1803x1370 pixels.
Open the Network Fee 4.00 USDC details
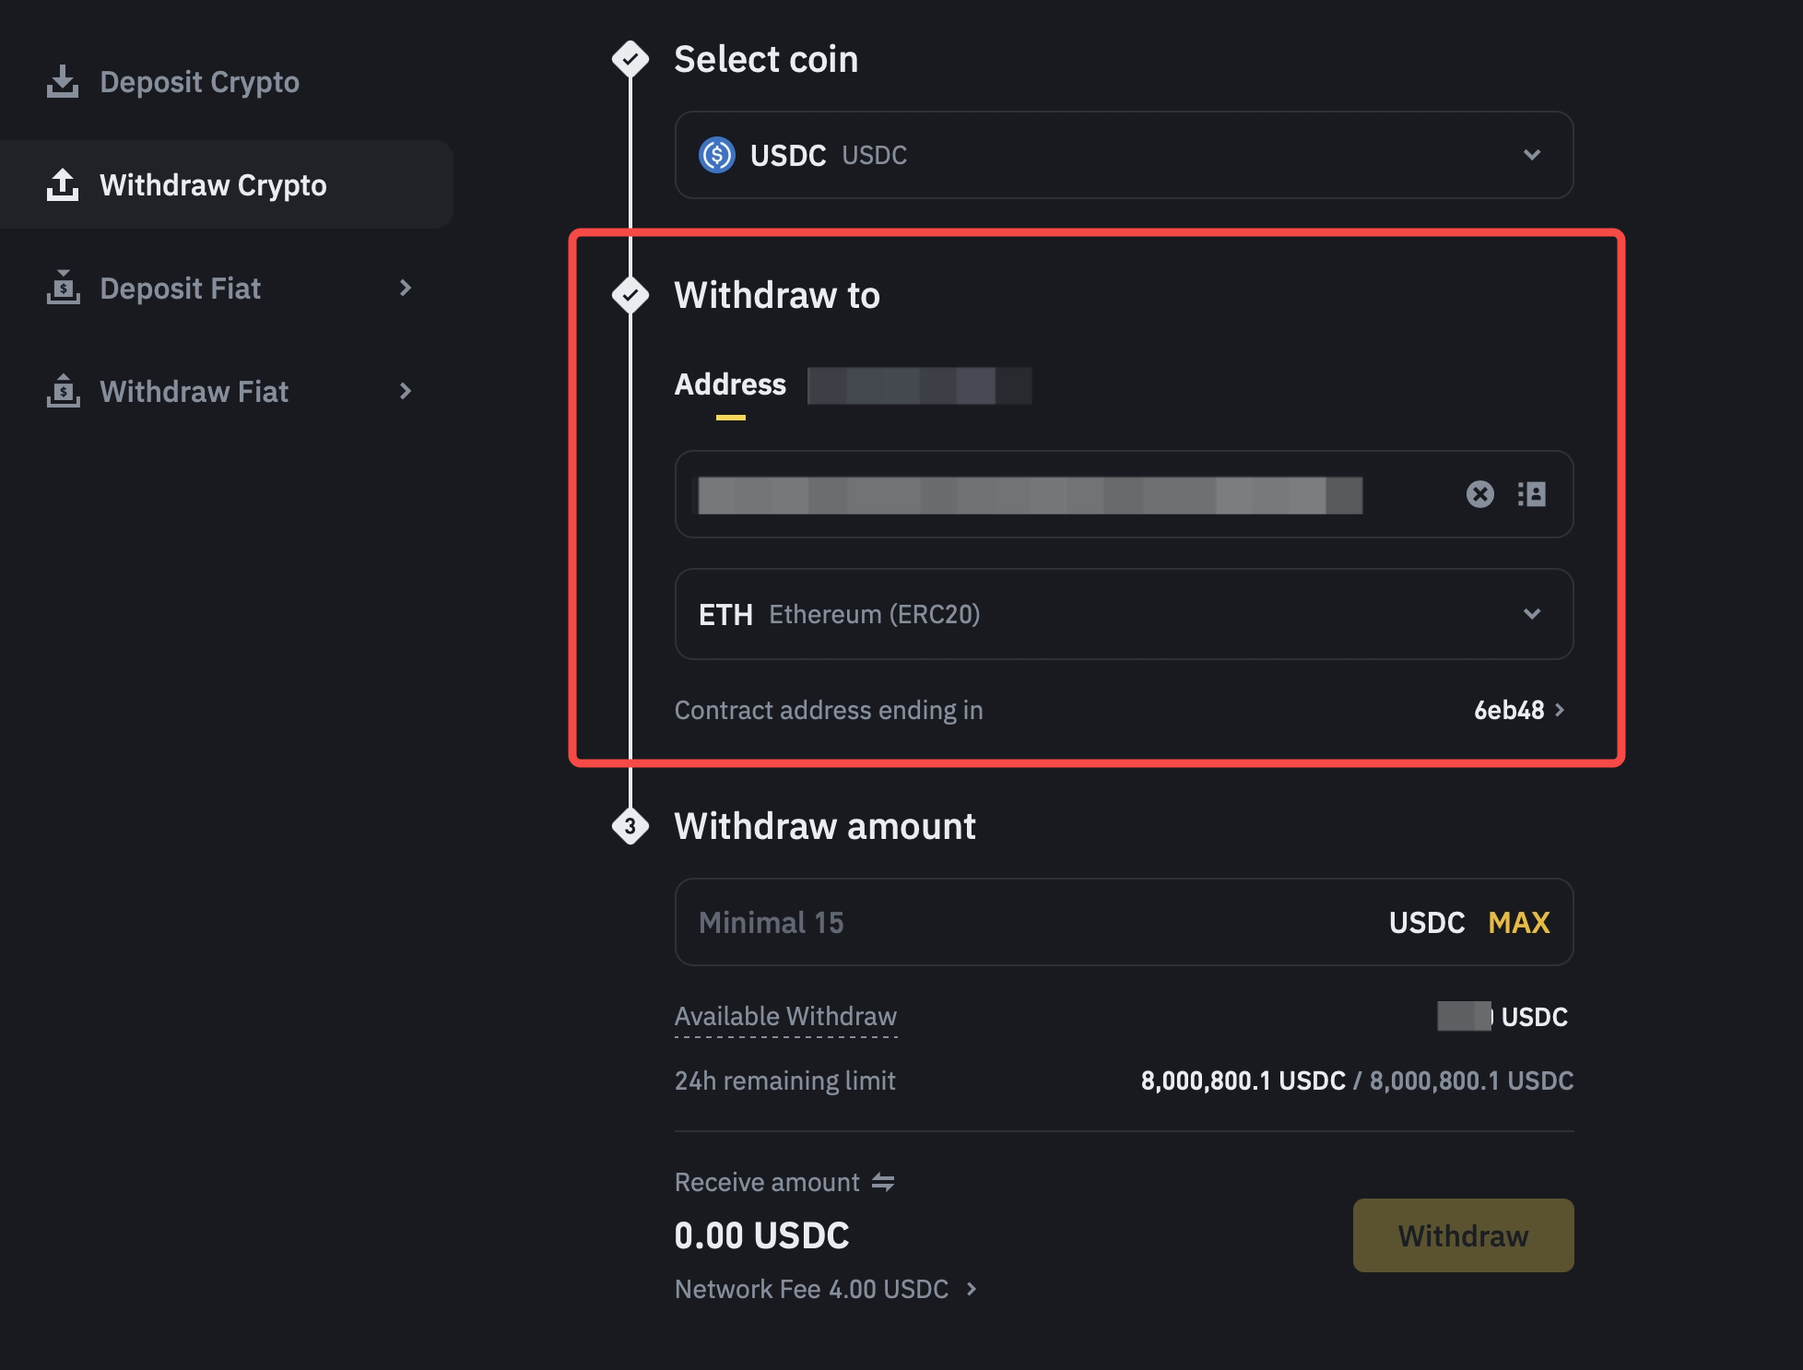tap(826, 1289)
